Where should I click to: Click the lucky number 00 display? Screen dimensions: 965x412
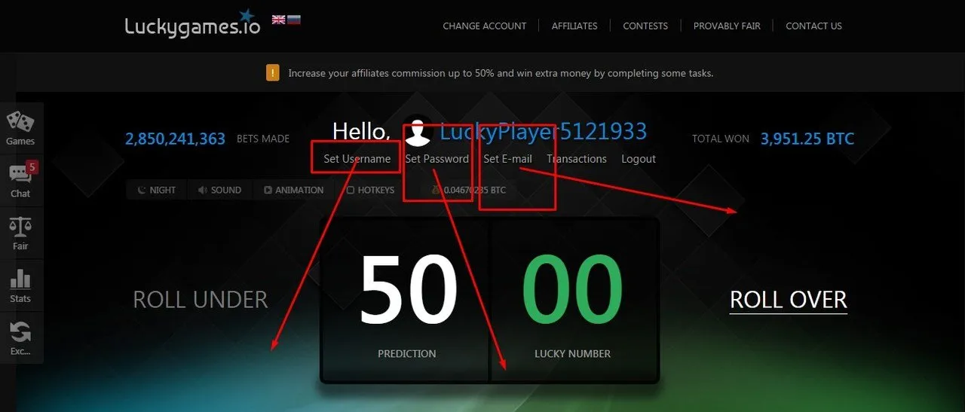(573, 291)
